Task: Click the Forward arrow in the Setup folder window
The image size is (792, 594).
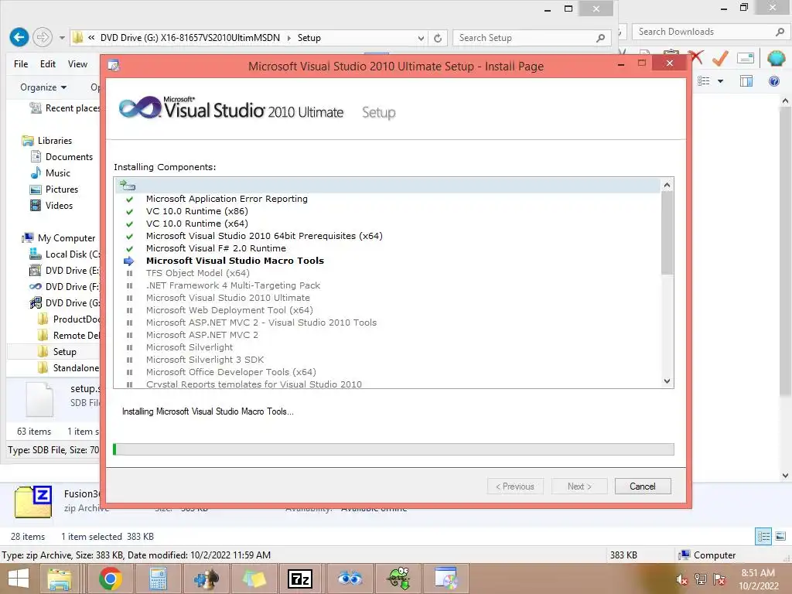Action: (x=43, y=37)
